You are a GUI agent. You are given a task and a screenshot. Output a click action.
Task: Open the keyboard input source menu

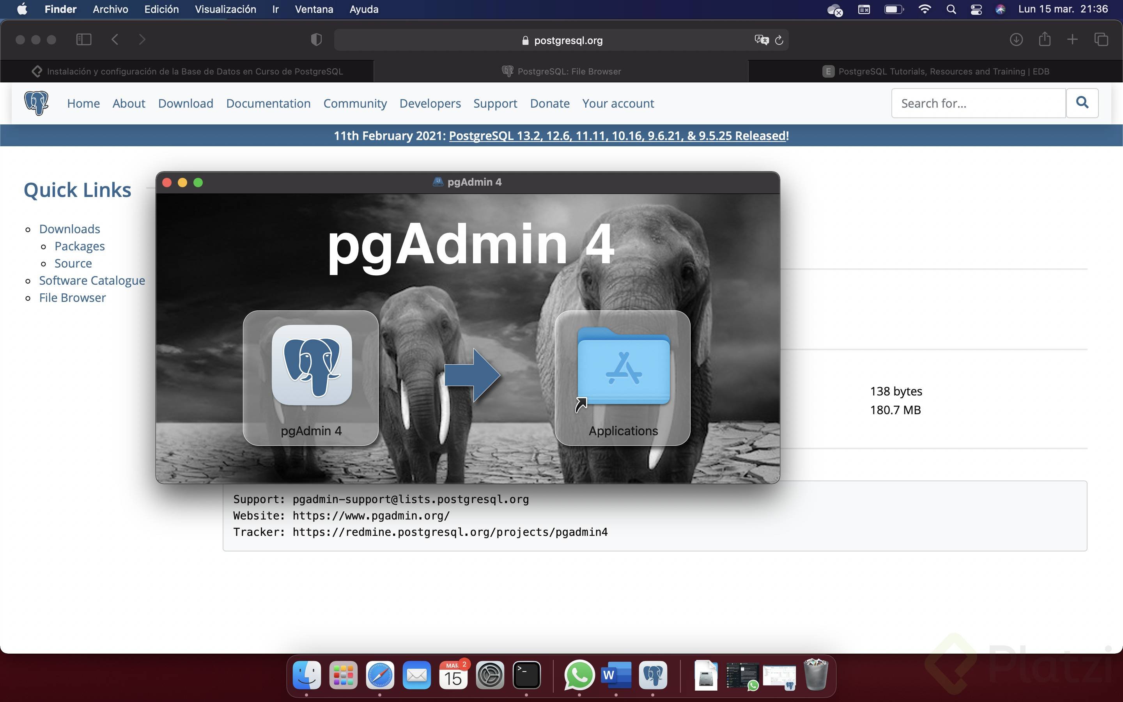tap(864, 9)
